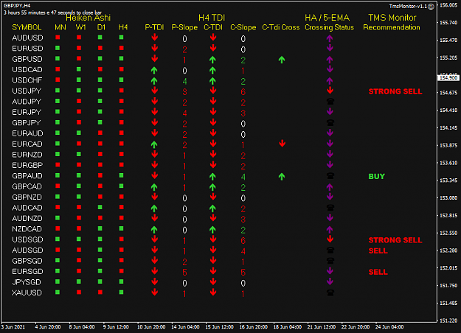Viewport: 461px width, 333px height.
Task: Click the Recommendation column header
Action: coord(392,27)
